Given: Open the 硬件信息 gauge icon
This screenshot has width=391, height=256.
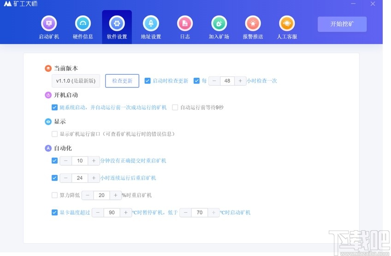Looking at the screenshot, I should coord(83,23).
